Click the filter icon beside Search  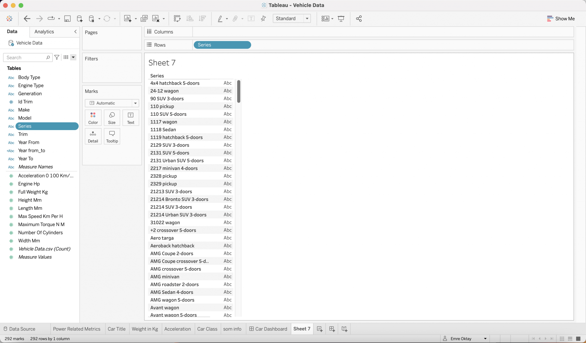tap(57, 57)
